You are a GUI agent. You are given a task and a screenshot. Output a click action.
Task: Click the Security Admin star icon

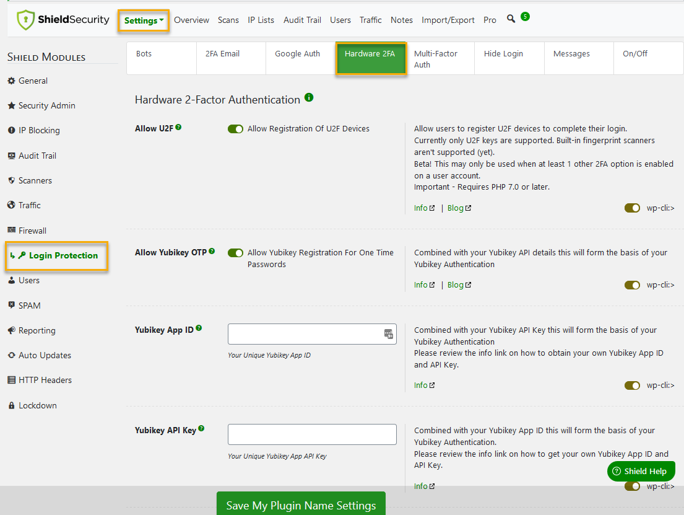tap(11, 106)
